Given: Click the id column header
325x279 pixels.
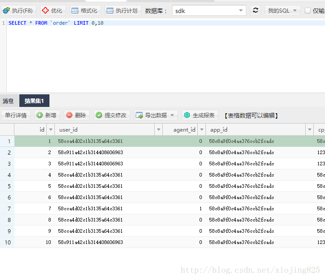Looking at the screenshot, I should [31, 130].
